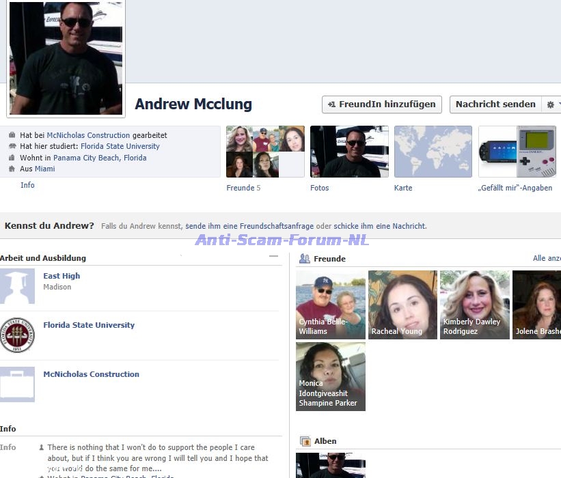Click sende ihm eine Freundschaftsanfrage link

pyautogui.click(x=249, y=226)
